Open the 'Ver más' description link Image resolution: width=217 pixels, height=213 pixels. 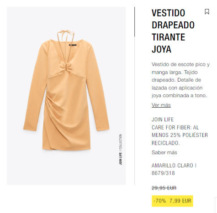161,105
